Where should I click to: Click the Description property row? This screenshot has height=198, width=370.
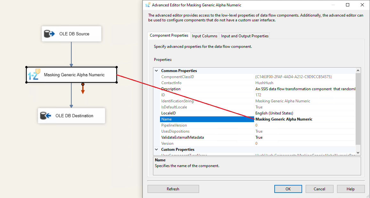coord(171,89)
